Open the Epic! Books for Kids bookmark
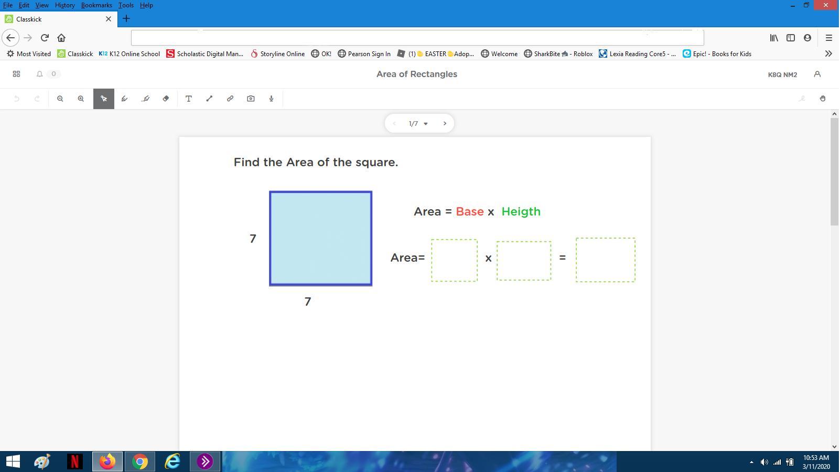This screenshot has height=472, width=840. point(717,53)
